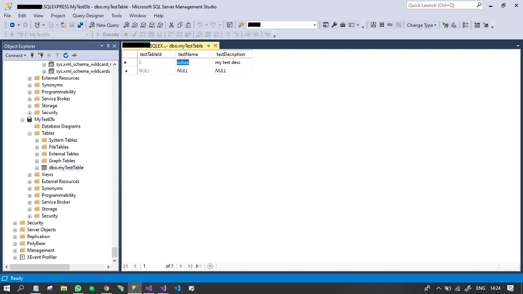Click the XMLA Query icon
Viewport: 523px width, 294px height.
[x=152, y=25]
